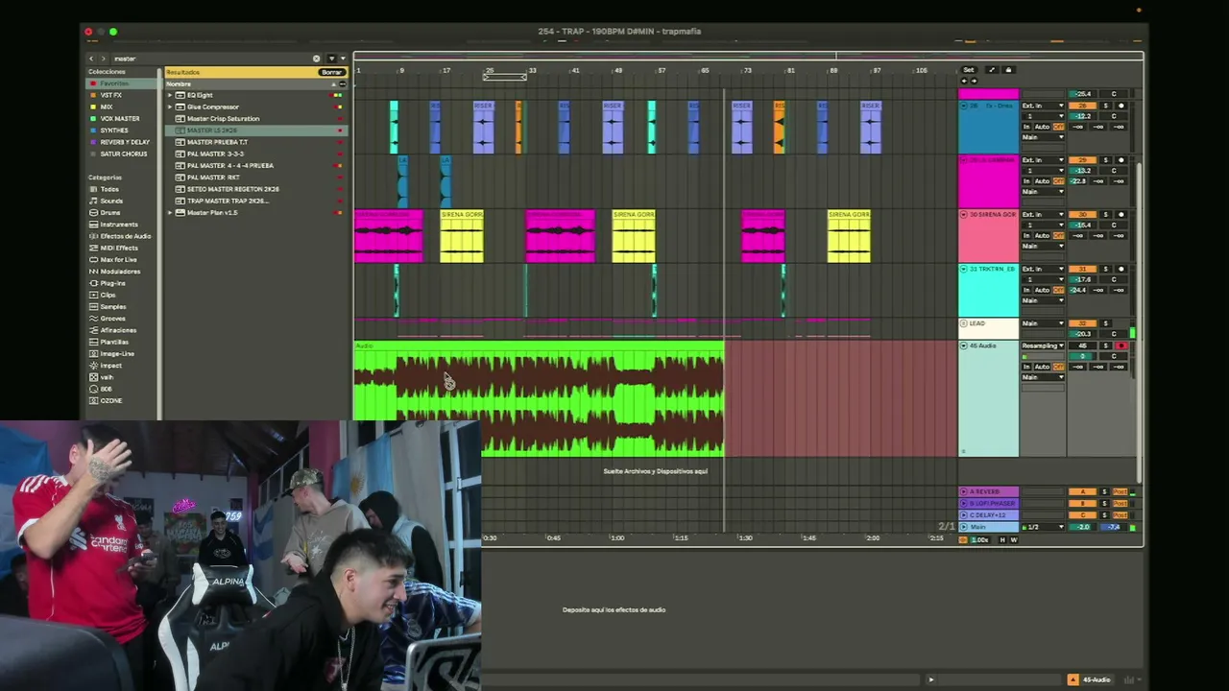Image resolution: width=1229 pixels, height=691 pixels.
Task: Select the PAL MASTER: RKT preset
Action: [x=254, y=178]
